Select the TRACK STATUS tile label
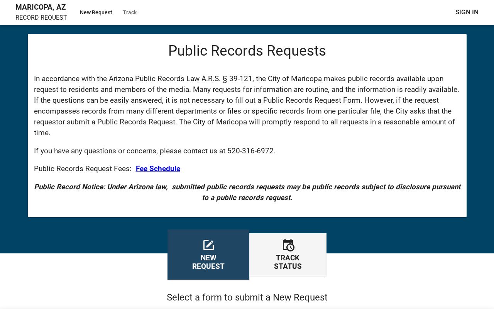This screenshot has width=494, height=309. tap(288, 262)
